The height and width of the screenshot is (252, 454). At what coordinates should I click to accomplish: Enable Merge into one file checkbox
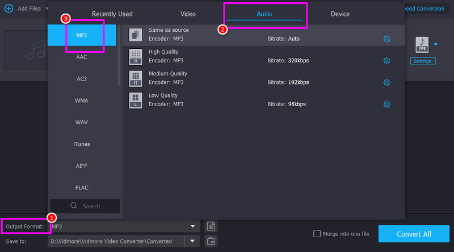point(317,233)
